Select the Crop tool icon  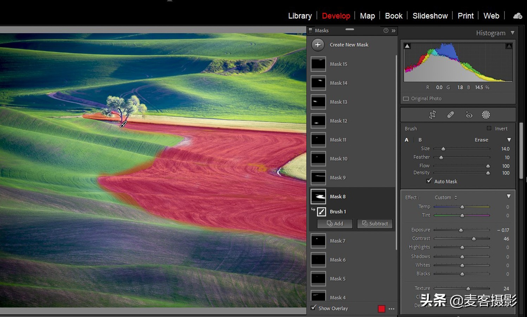432,115
